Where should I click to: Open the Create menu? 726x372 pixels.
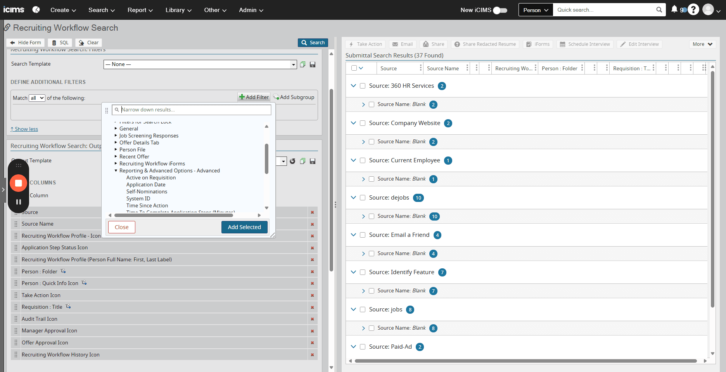tap(63, 10)
